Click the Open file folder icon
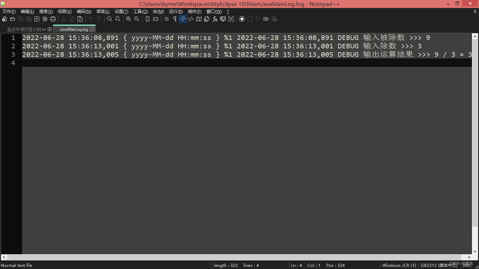The height and width of the screenshot is (269, 479). 13,19
